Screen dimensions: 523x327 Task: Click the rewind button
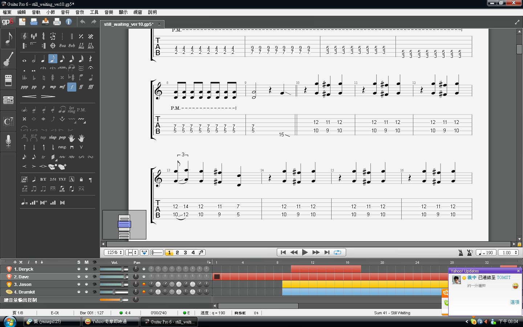click(x=294, y=253)
